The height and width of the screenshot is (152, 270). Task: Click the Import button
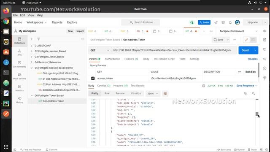click(x=80, y=31)
